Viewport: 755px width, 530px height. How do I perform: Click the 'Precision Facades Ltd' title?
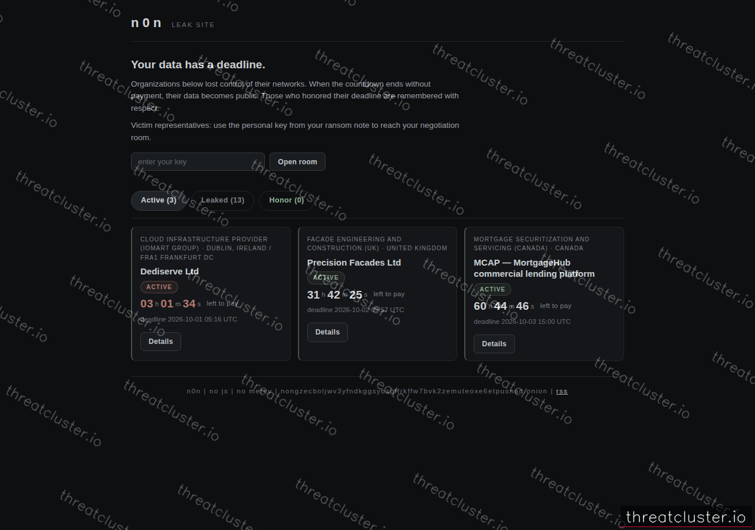[x=354, y=263]
